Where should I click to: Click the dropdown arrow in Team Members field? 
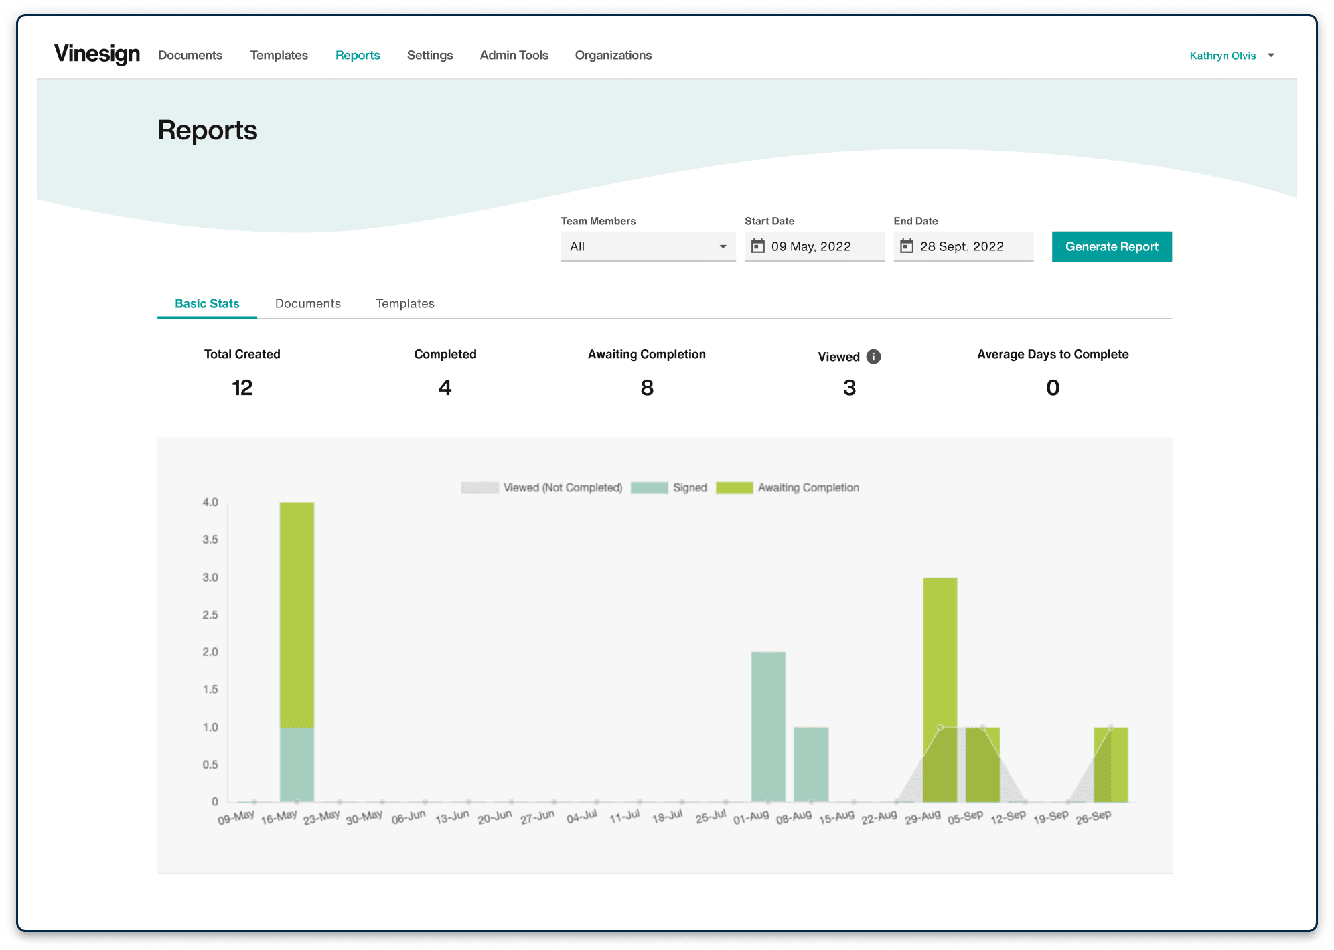click(x=723, y=246)
